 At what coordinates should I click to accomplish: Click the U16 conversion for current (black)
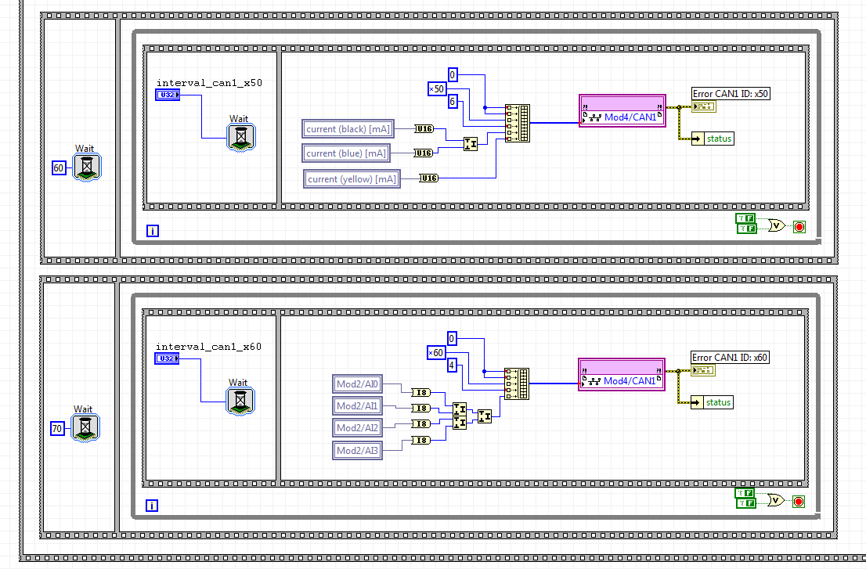424,128
